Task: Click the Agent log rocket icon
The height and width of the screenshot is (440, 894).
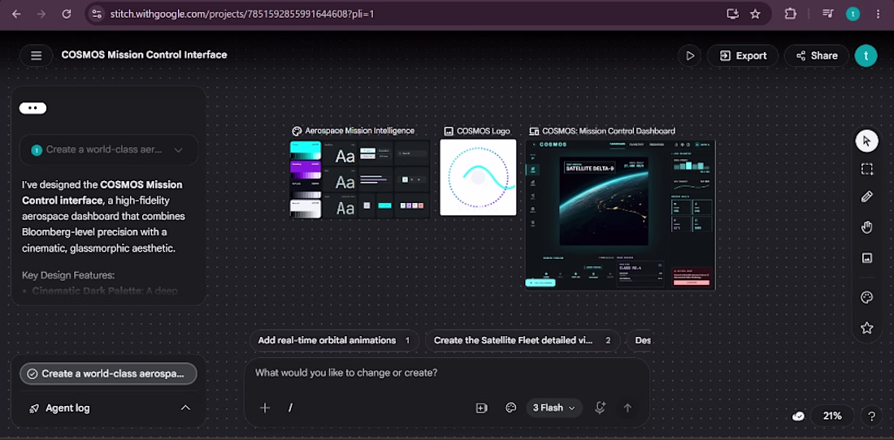Action: tap(34, 408)
